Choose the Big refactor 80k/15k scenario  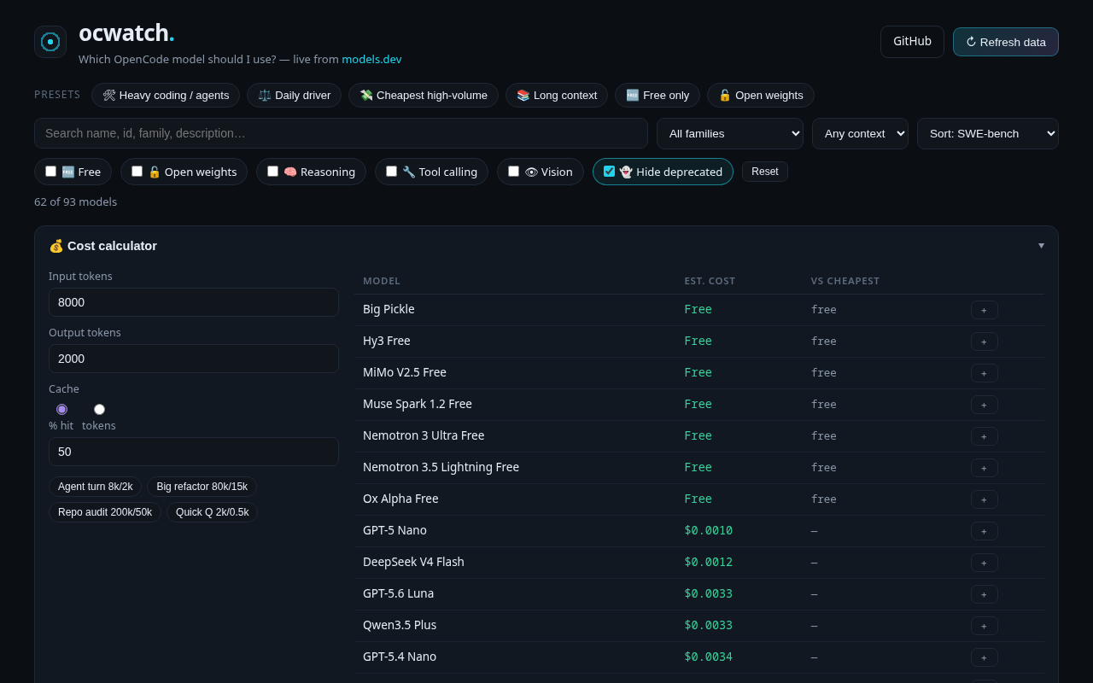(202, 487)
